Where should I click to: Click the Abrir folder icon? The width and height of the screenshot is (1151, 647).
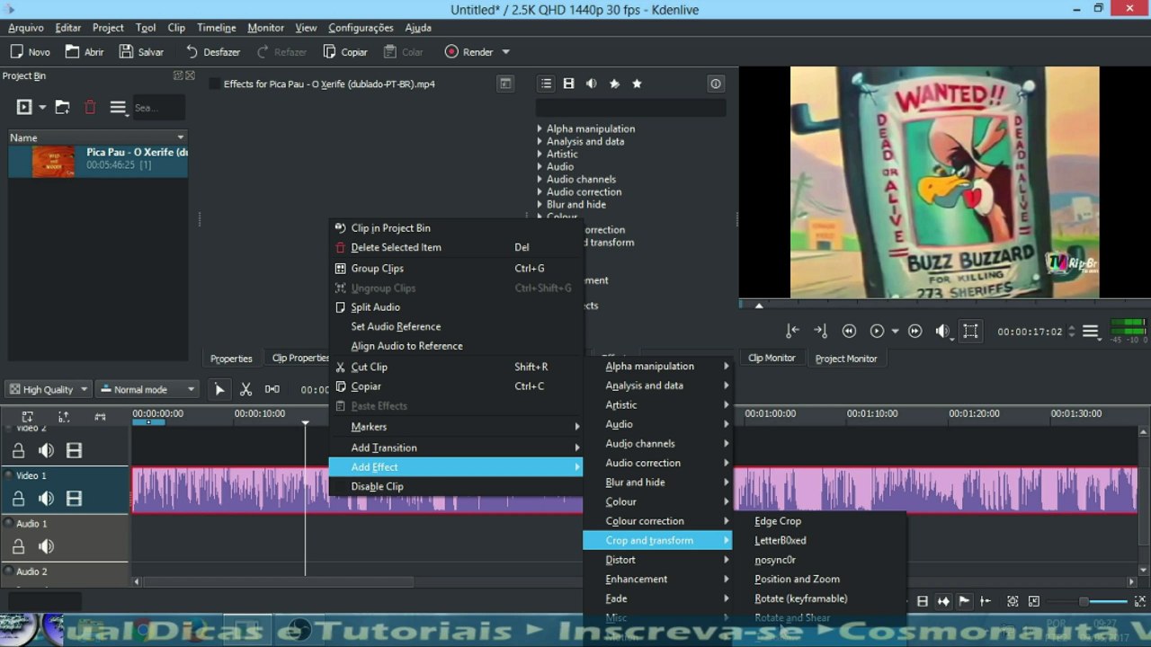click(x=73, y=52)
